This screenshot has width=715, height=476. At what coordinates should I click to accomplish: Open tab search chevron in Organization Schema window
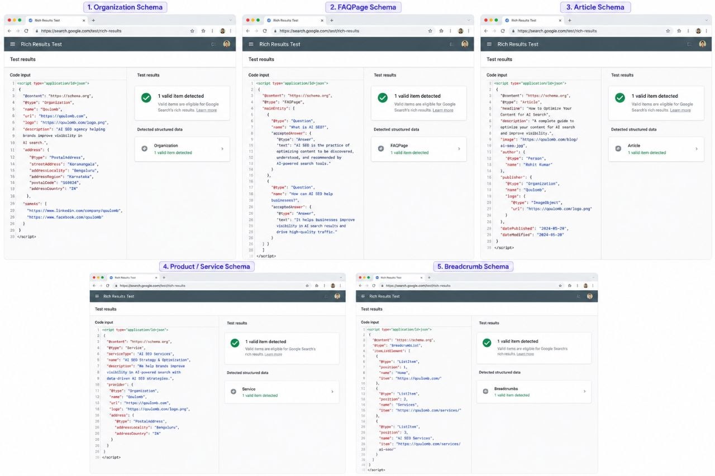231,20
